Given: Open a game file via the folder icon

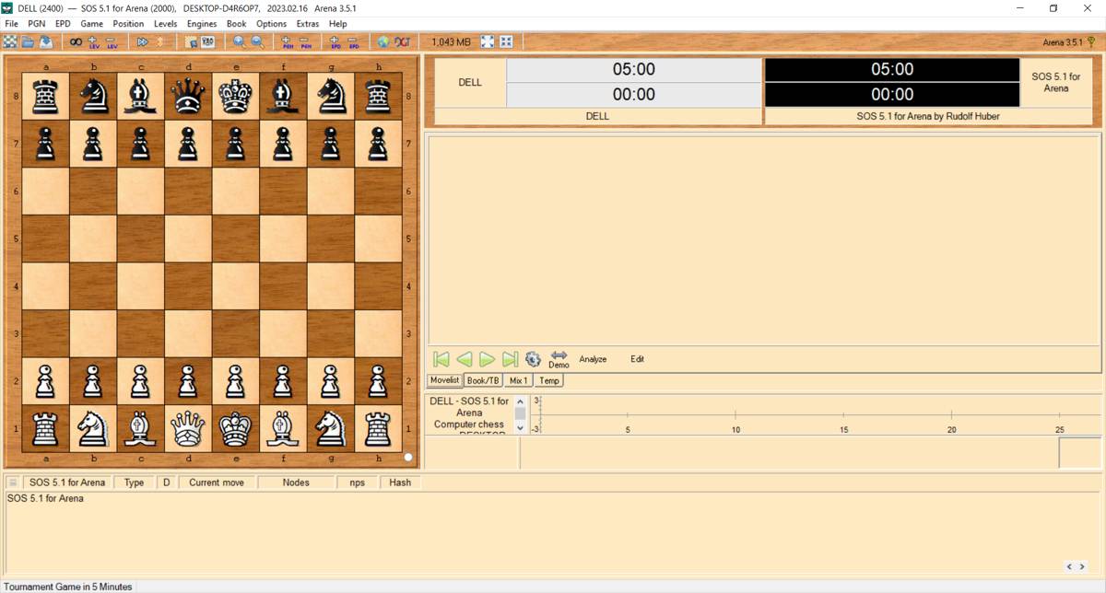Looking at the screenshot, I should (29, 41).
